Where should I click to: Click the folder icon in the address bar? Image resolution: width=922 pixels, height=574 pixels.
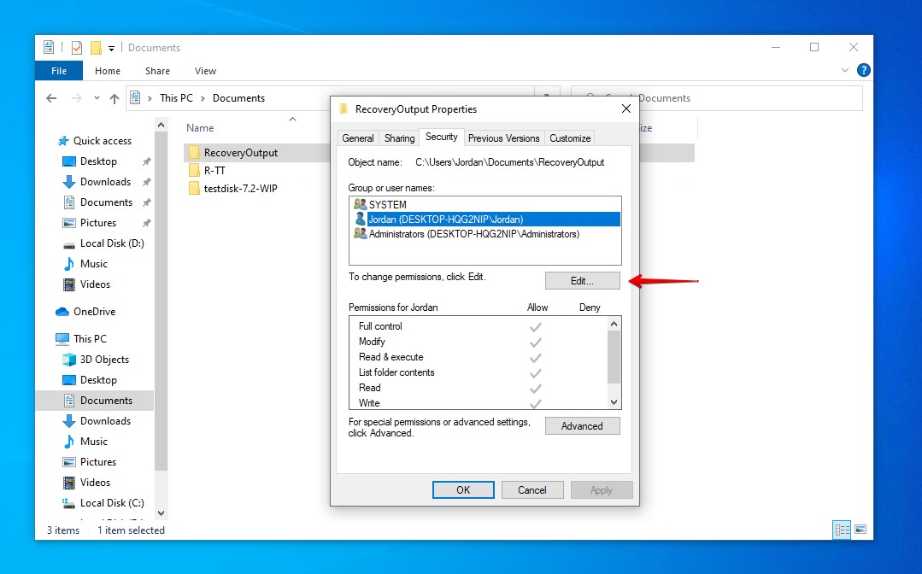[135, 97]
